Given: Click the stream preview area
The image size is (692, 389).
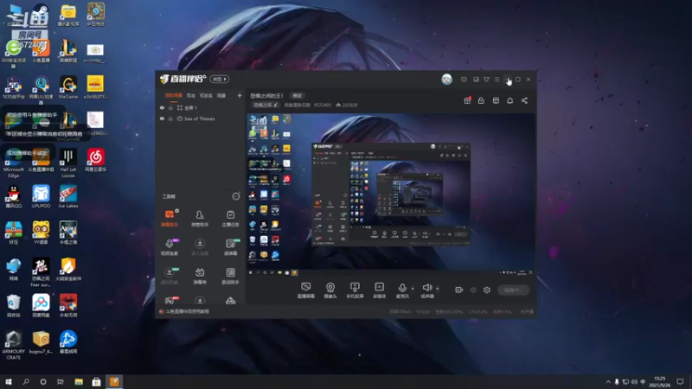Looking at the screenshot, I should coord(391,195).
